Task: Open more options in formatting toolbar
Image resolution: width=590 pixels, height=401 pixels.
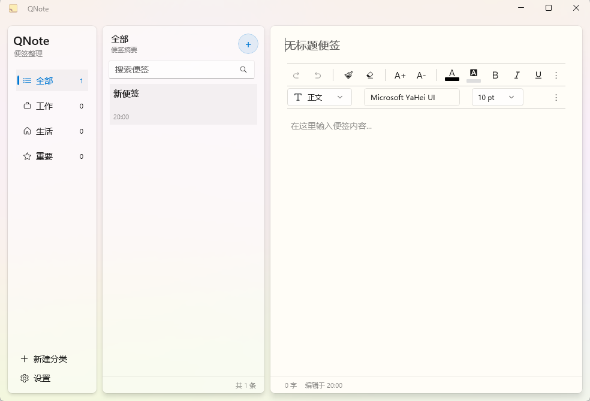Action: [x=556, y=76]
